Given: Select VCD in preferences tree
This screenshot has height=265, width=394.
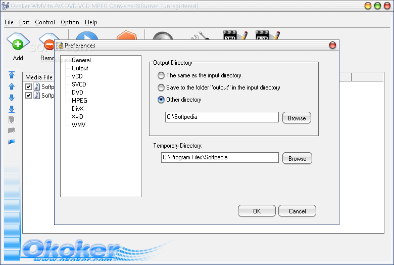Looking at the screenshot, I should coord(77,76).
